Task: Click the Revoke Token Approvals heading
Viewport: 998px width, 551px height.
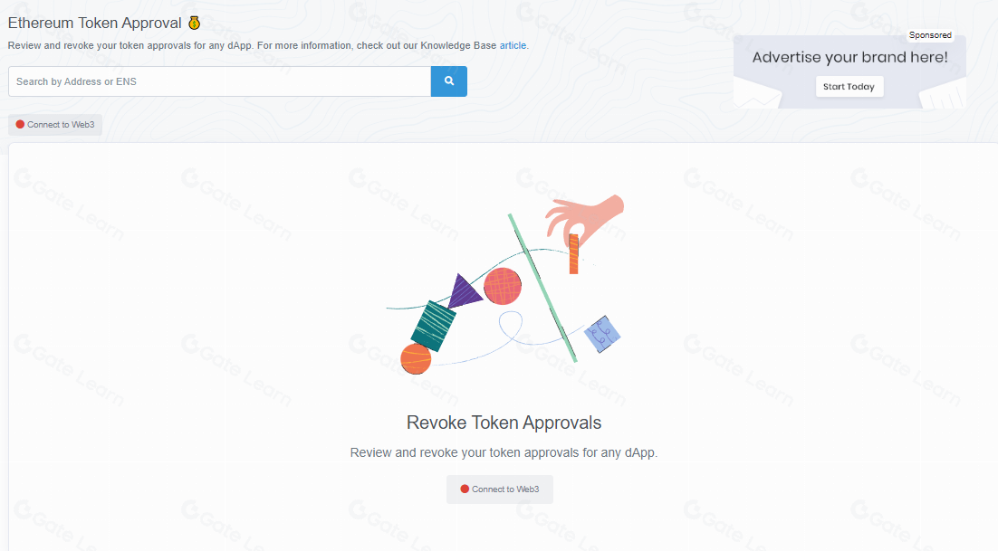Action: tap(504, 423)
